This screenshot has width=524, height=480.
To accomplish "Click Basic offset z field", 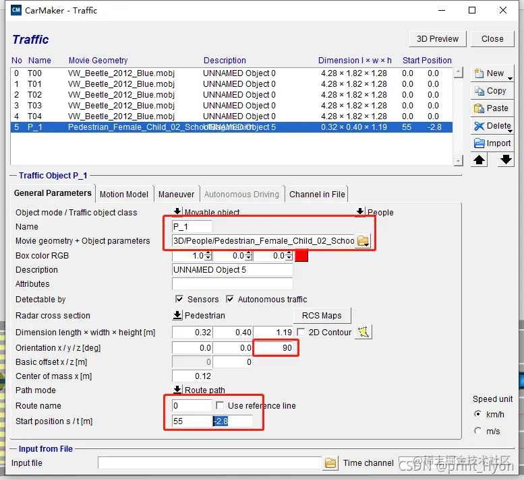I will (x=233, y=362).
